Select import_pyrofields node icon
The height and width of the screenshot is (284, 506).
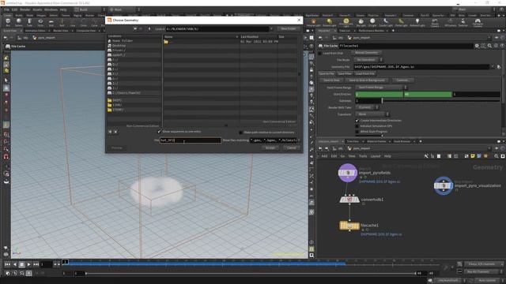pyautogui.click(x=348, y=173)
